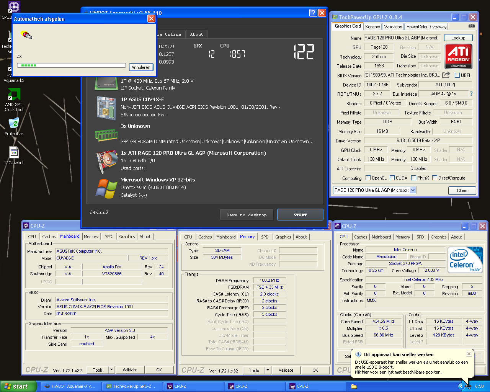Image resolution: width=490 pixels, height=392 pixels.
Task: Click the red graphics card image
Action: [x=106, y=162]
